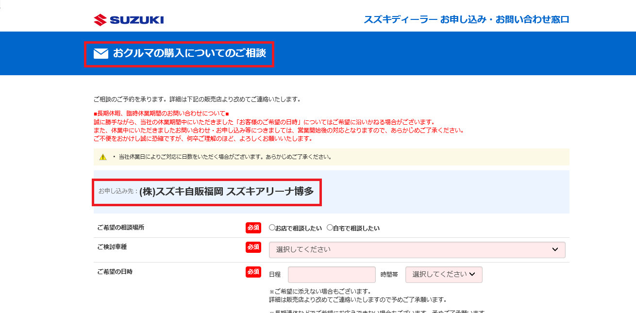
Task: Select お店で相談したい radio button
Action: click(x=272, y=228)
